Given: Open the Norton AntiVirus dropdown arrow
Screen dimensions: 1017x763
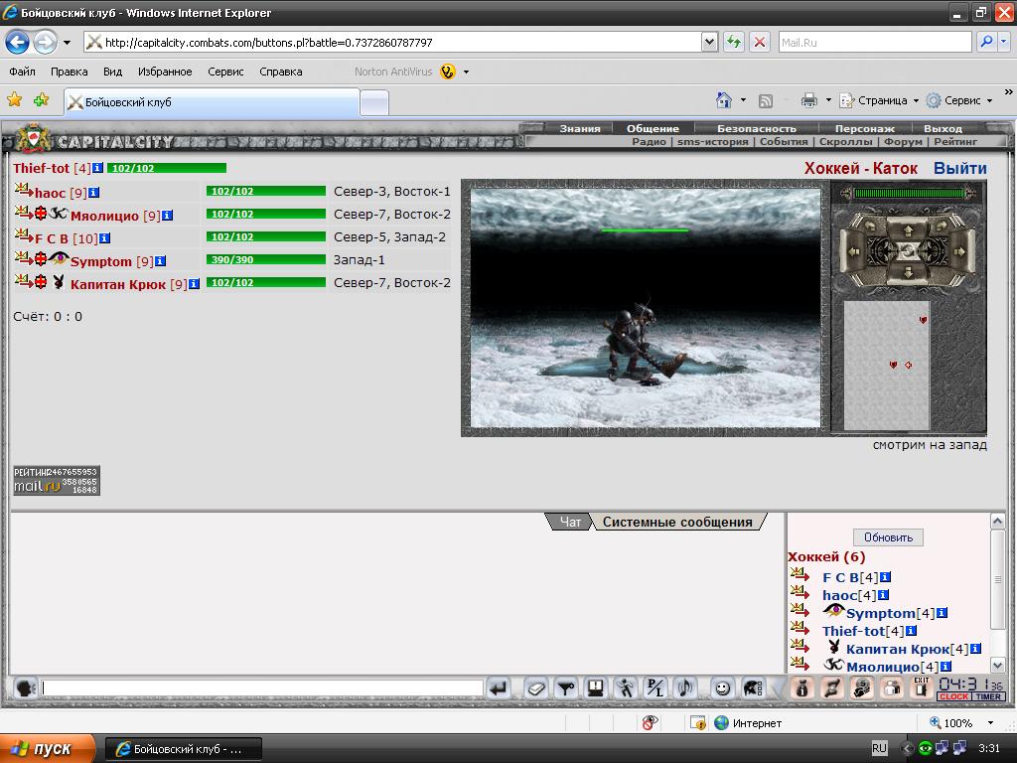Looking at the screenshot, I should 466,72.
